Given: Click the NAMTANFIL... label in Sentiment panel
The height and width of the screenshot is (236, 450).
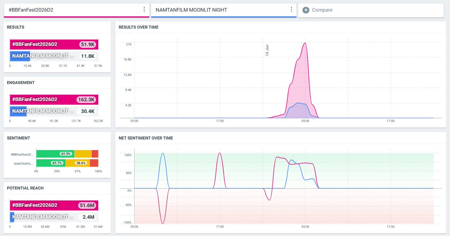Looking at the screenshot, I should coord(24,164).
